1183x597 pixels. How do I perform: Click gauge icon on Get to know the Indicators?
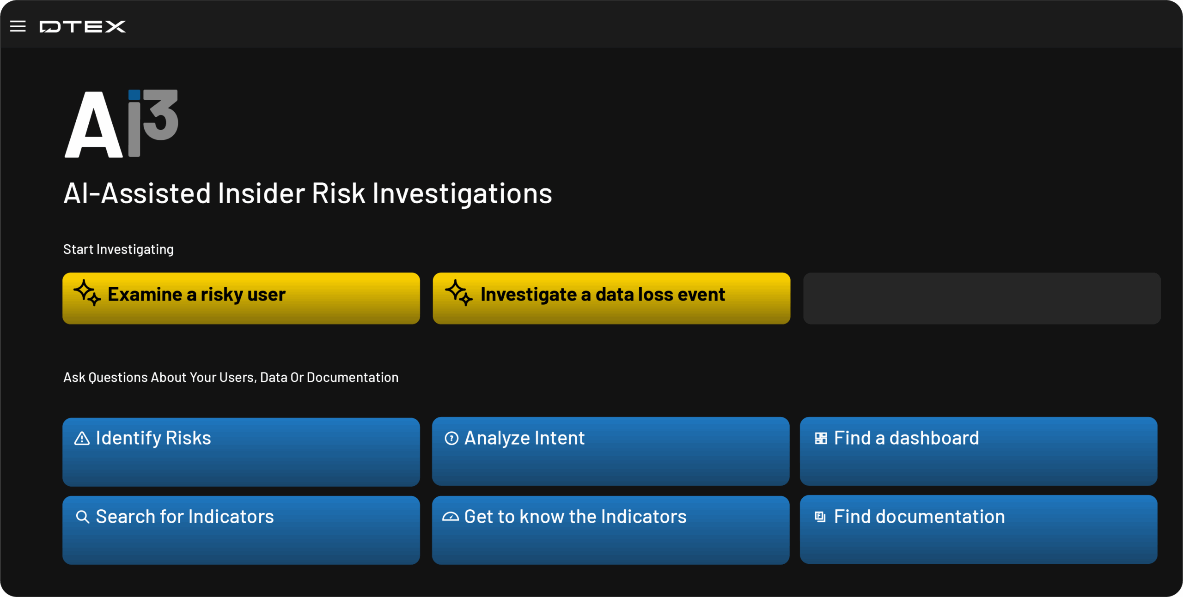[451, 517]
